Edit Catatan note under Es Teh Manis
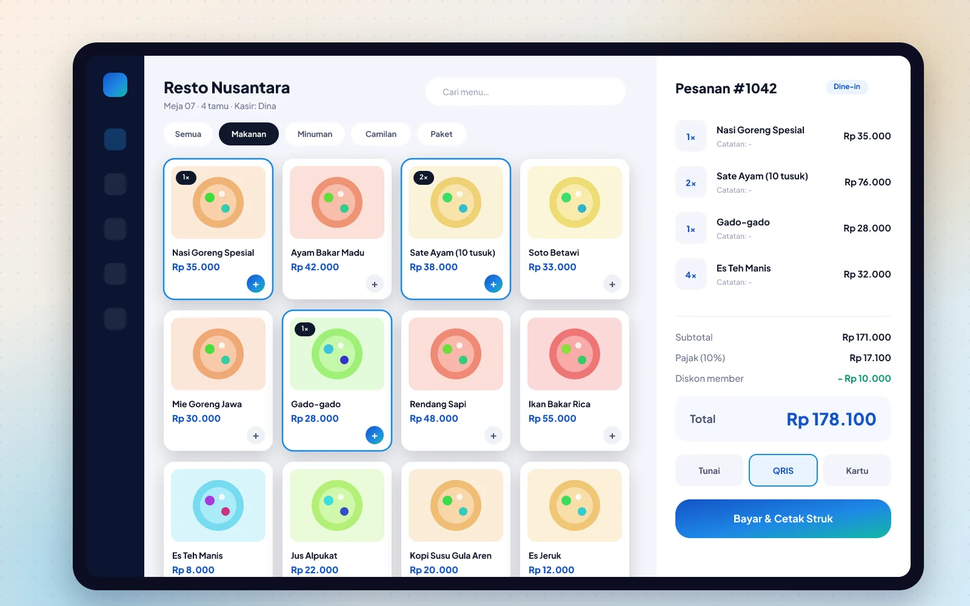This screenshot has width=970, height=606. coord(734,282)
